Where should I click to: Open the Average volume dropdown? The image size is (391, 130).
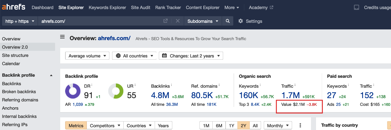[x=87, y=56]
